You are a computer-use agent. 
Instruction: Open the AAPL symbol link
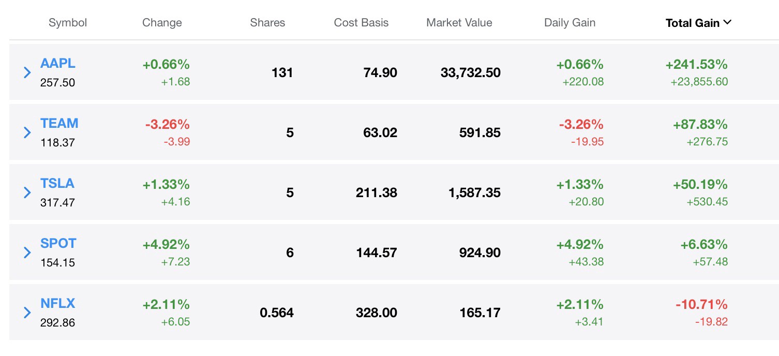click(x=58, y=64)
